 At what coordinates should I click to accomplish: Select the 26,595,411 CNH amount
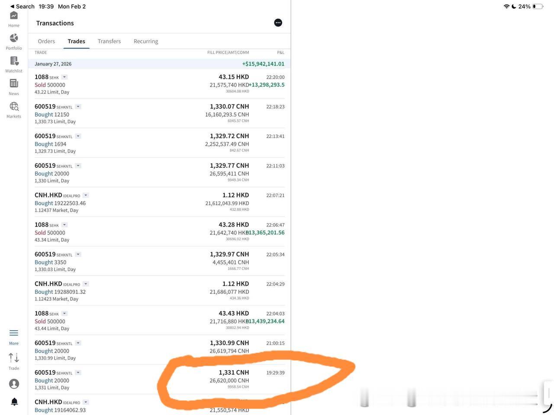click(x=229, y=174)
